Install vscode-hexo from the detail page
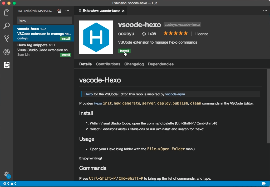 point(124,51)
